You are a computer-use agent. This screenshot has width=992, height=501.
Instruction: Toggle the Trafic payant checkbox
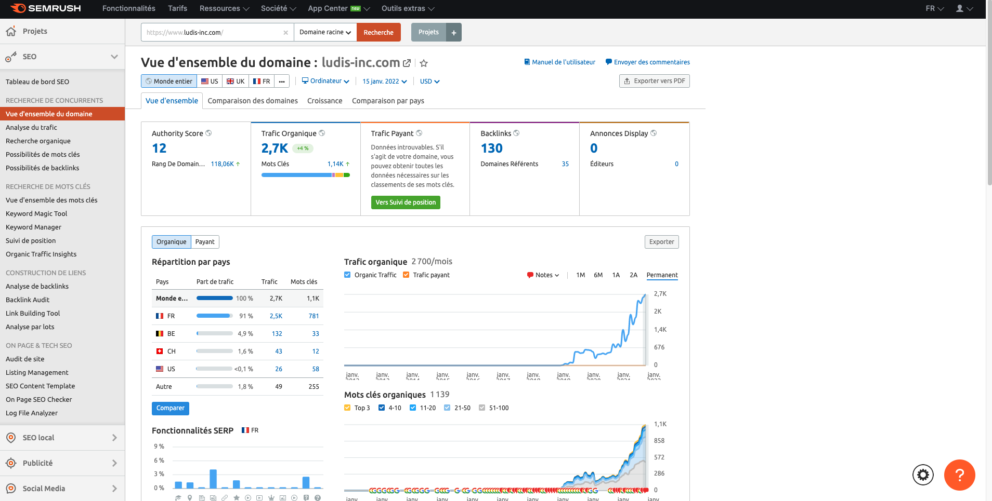(406, 275)
